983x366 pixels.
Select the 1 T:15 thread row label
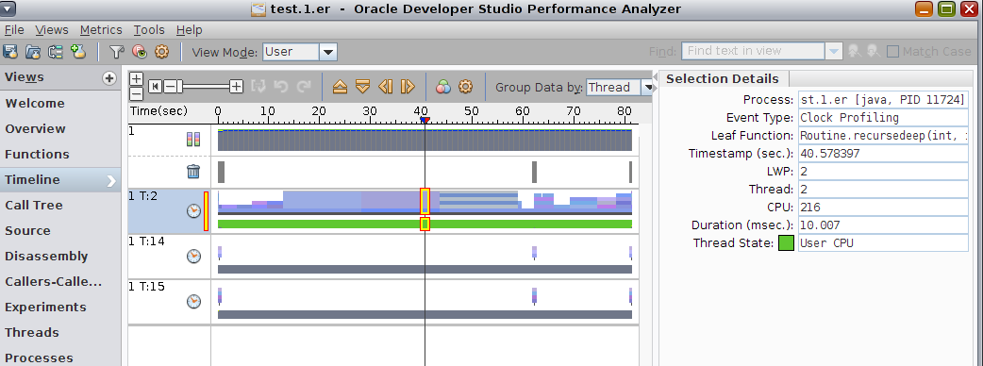[147, 287]
